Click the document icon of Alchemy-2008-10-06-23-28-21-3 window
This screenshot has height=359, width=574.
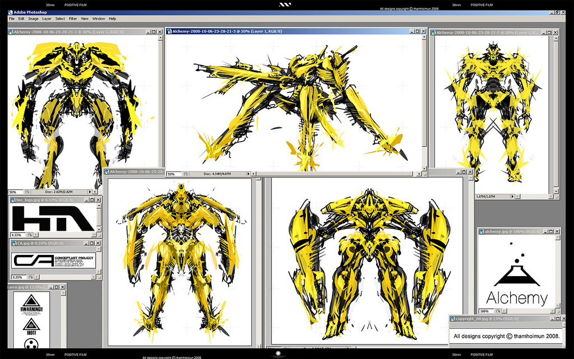(x=169, y=31)
